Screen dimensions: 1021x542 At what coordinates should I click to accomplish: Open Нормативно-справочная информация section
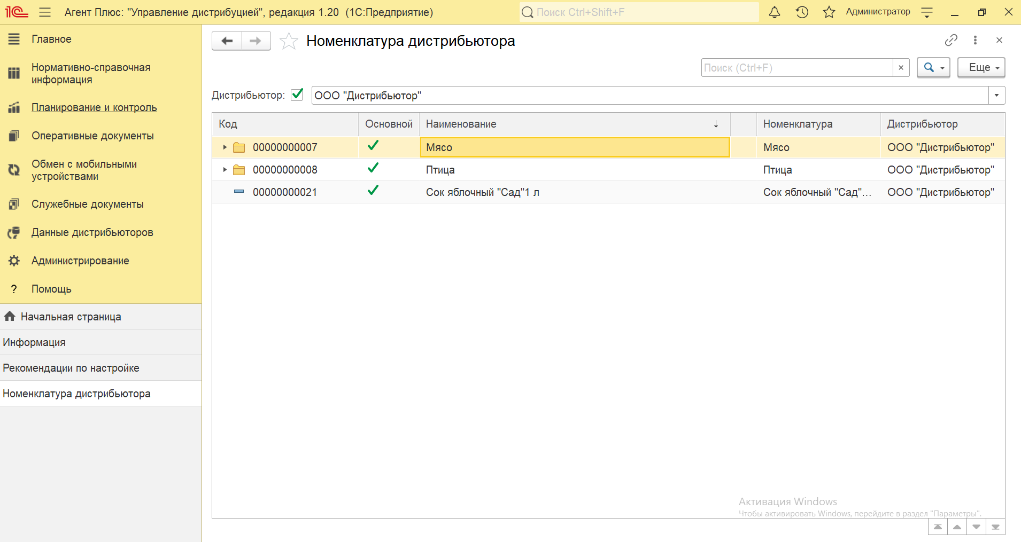coord(91,74)
